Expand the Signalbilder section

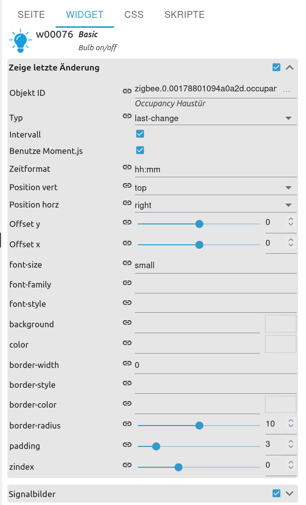(x=290, y=493)
